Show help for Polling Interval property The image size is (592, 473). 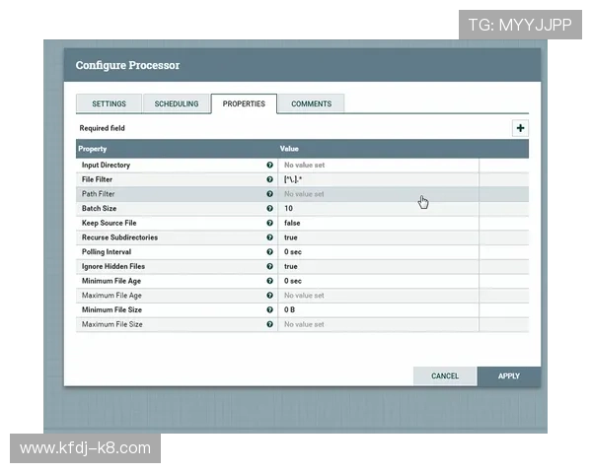click(269, 252)
